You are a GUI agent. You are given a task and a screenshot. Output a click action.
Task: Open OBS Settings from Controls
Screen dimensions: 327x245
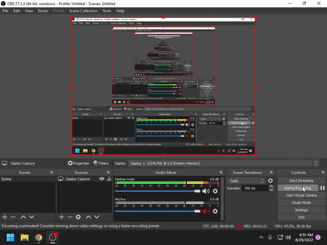click(x=301, y=210)
